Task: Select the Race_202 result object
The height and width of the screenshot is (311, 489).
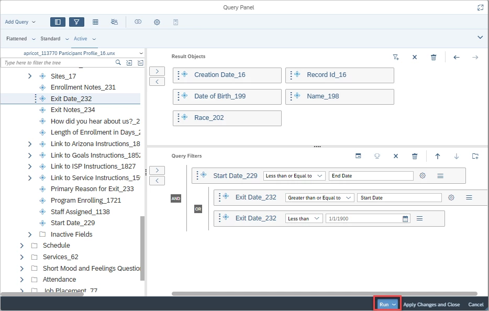Action: (x=227, y=118)
